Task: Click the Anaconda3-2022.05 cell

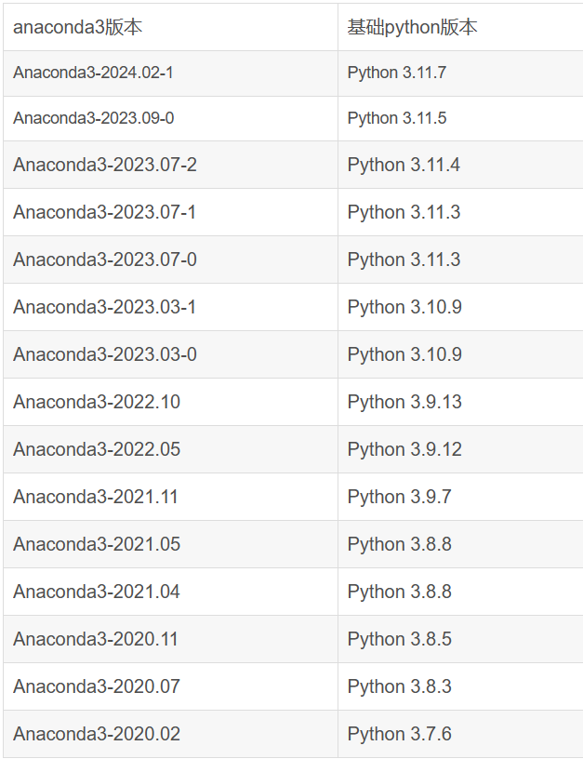Action: [97, 449]
